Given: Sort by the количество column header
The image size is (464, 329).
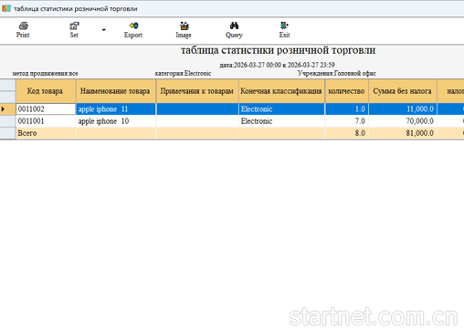Looking at the screenshot, I should click(x=346, y=91).
